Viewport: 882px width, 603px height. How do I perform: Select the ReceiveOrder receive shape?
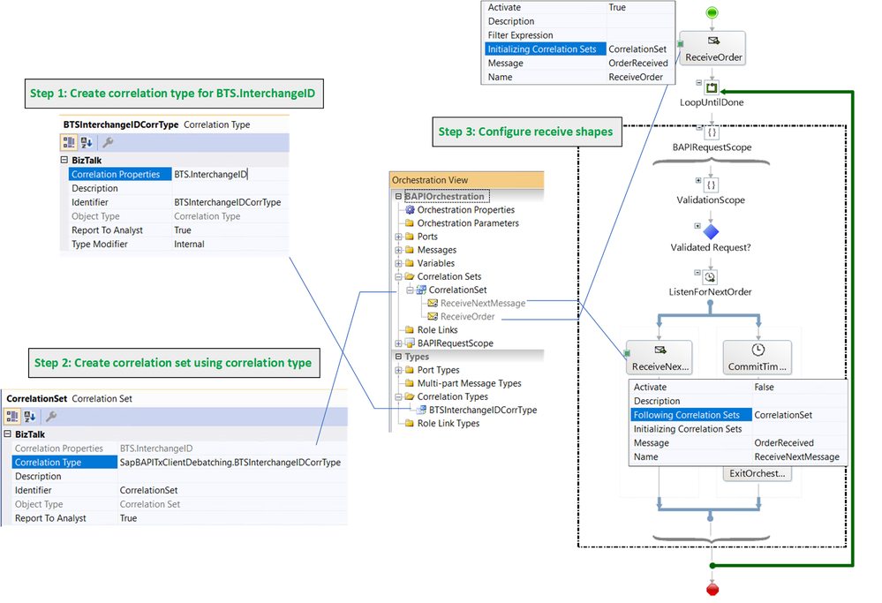712,49
